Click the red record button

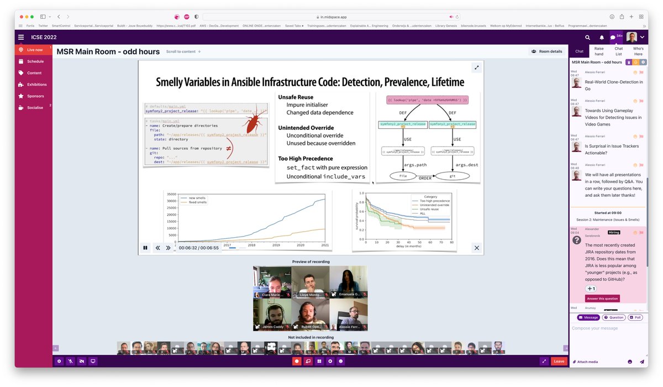[x=297, y=361]
